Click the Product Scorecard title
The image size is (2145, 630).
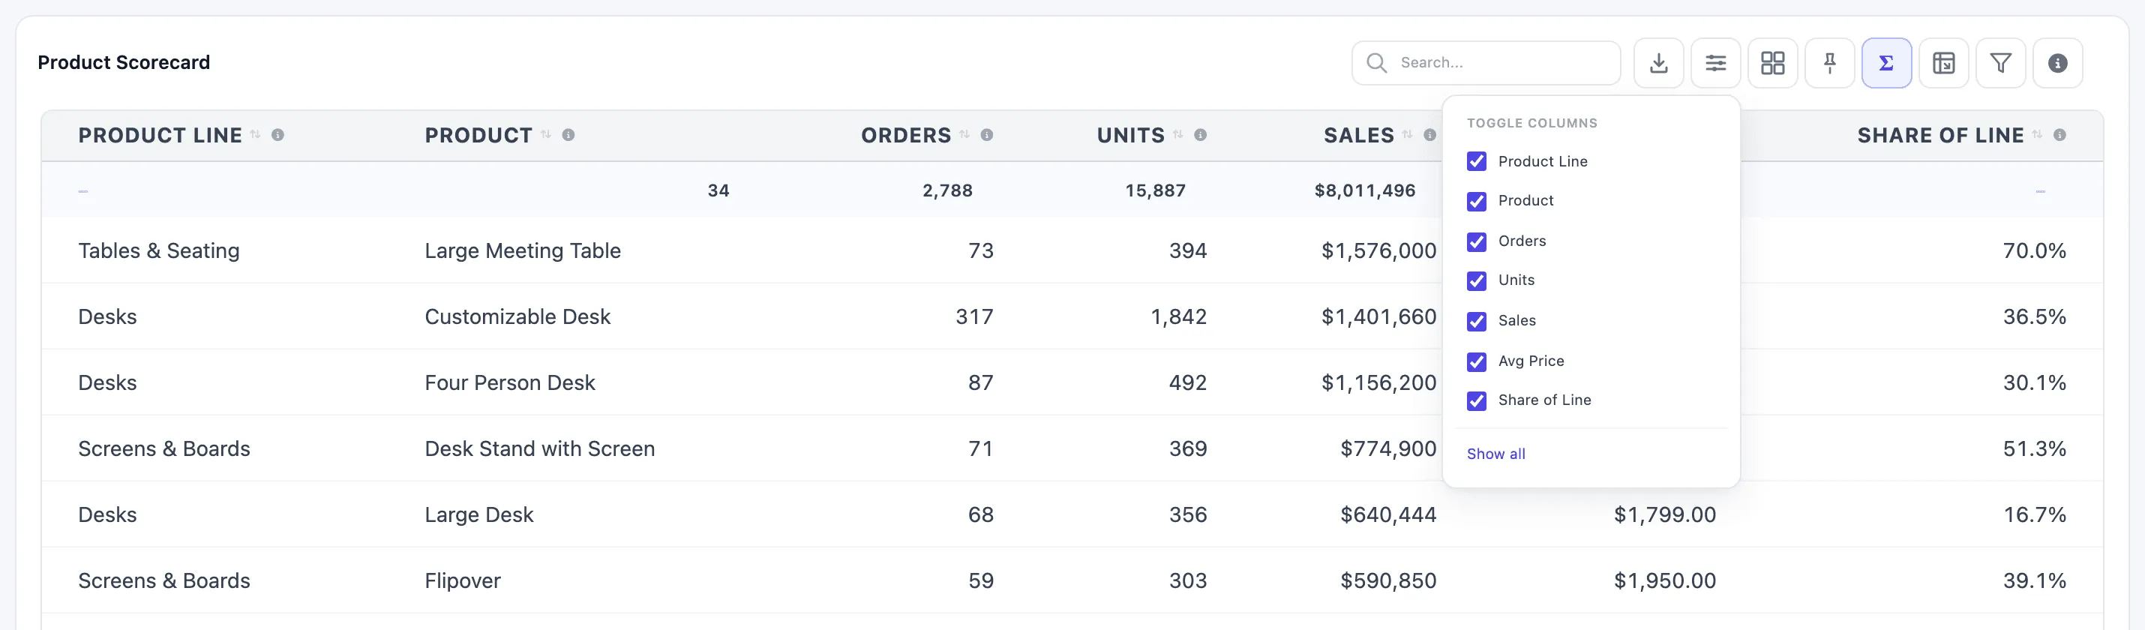(x=124, y=62)
